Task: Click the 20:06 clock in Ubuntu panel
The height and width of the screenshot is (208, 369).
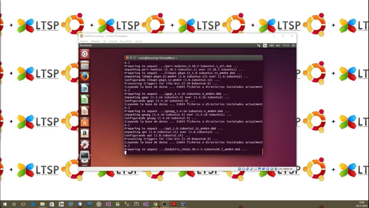Action: [286, 45]
